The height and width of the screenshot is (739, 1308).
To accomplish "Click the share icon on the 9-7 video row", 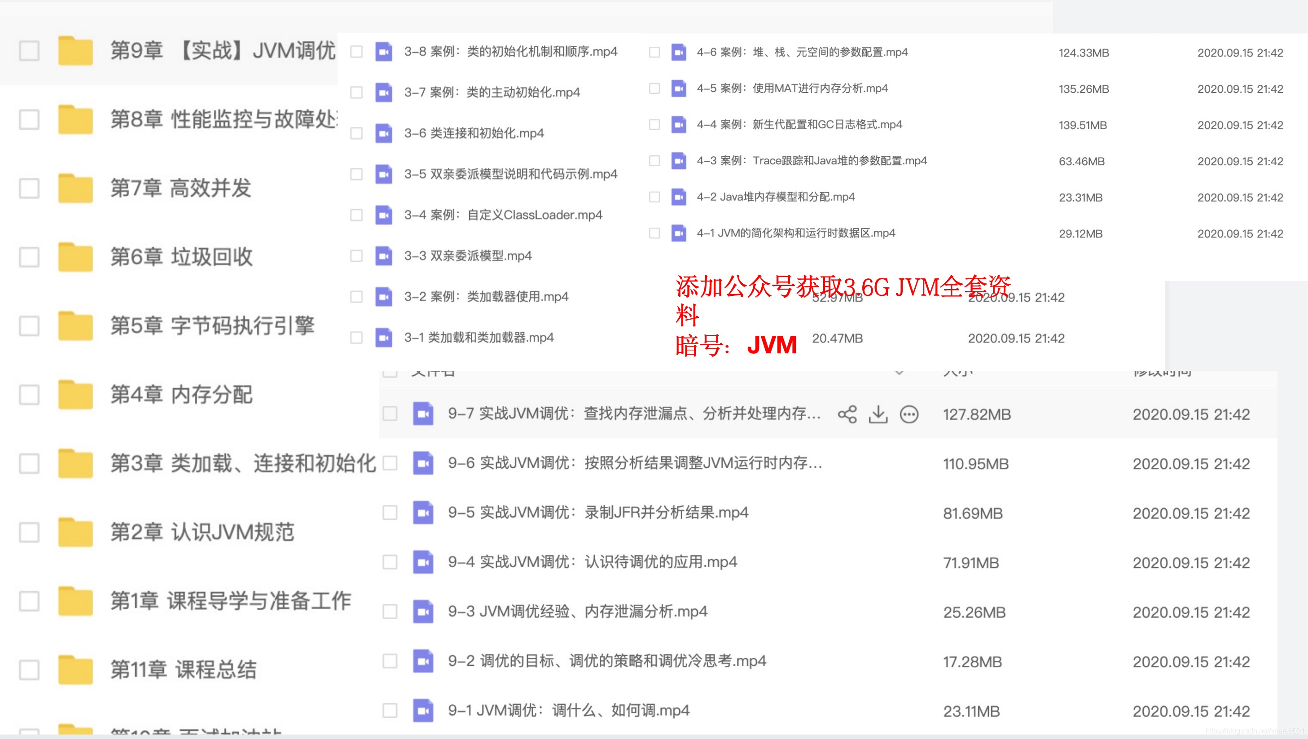I will click(x=847, y=414).
